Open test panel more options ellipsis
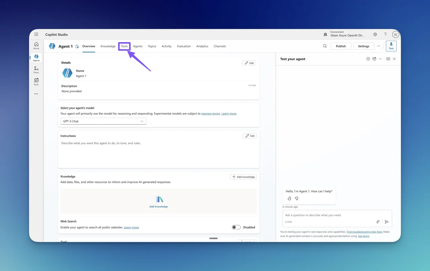 [380, 59]
